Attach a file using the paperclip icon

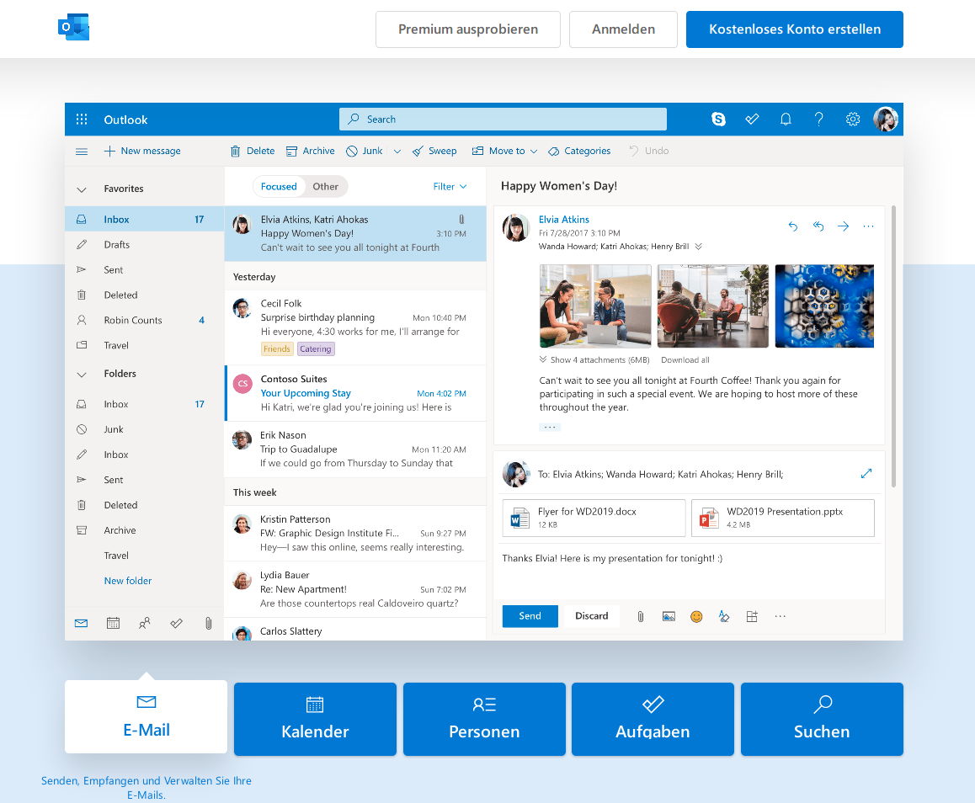coord(640,616)
